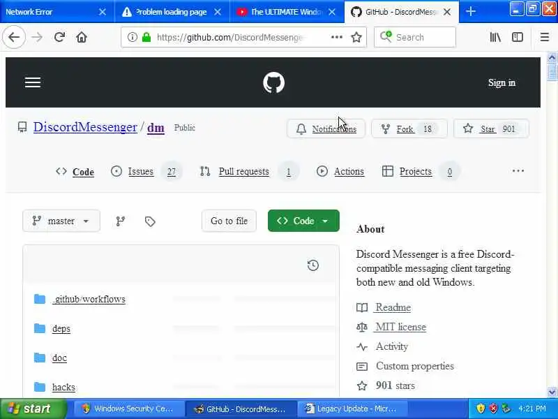The height and width of the screenshot is (419, 558).
Task: Click Sign in on GitHub header
Action: point(502,82)
